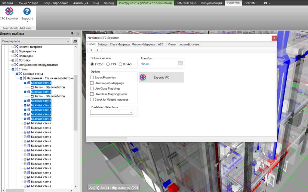Select IFC2x3 schema version
Viewport: 308px width, 192px height.
click(92, 64)
